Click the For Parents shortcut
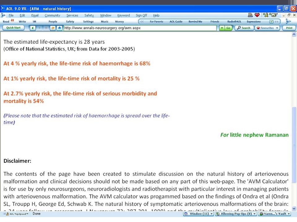The height and width of the screenshot is (222, 297). click(157, 22)
